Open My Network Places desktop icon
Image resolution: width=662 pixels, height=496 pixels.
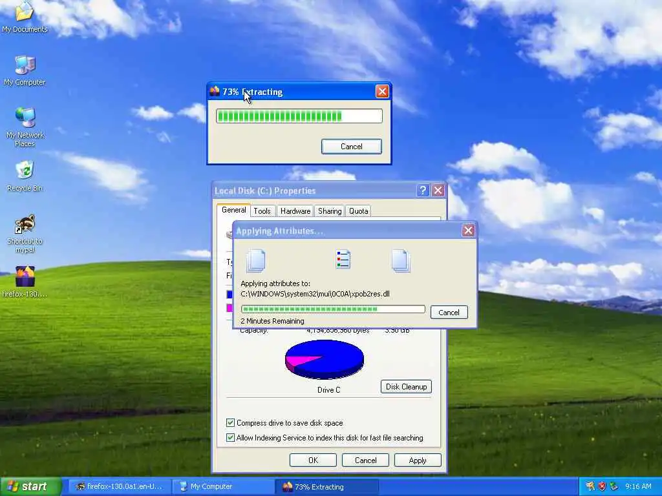point(25,127)
